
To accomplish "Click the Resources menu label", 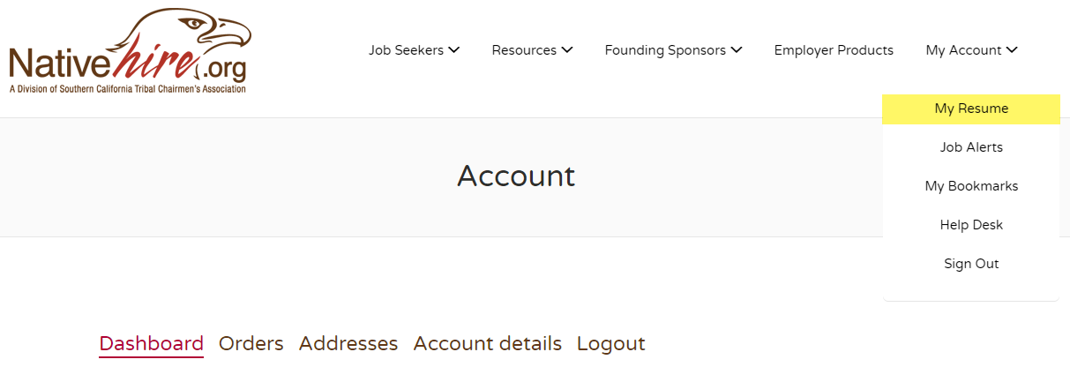I will point(524,50).
